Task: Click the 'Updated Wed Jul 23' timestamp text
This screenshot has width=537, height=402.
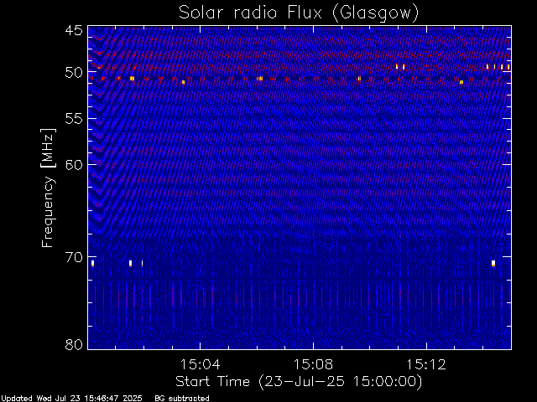Action: [x=71, y=399]
